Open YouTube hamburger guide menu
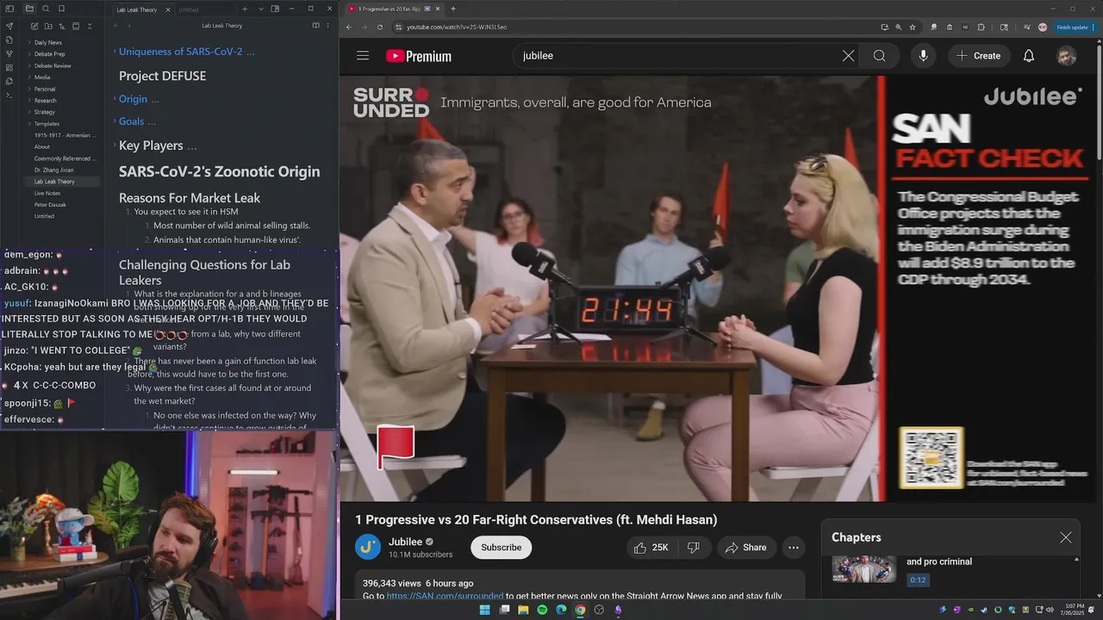1103x620 pixels. coord(363,56)
